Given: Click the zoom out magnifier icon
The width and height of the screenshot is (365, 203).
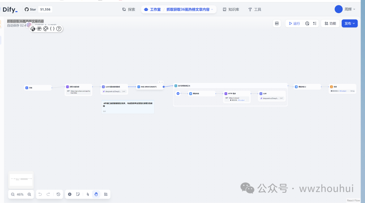Looking at the screenshot, I should (x=13, y=194).
